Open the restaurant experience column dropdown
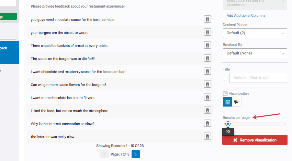The height and width of the screenshot is (161, 292). [255, 4]
